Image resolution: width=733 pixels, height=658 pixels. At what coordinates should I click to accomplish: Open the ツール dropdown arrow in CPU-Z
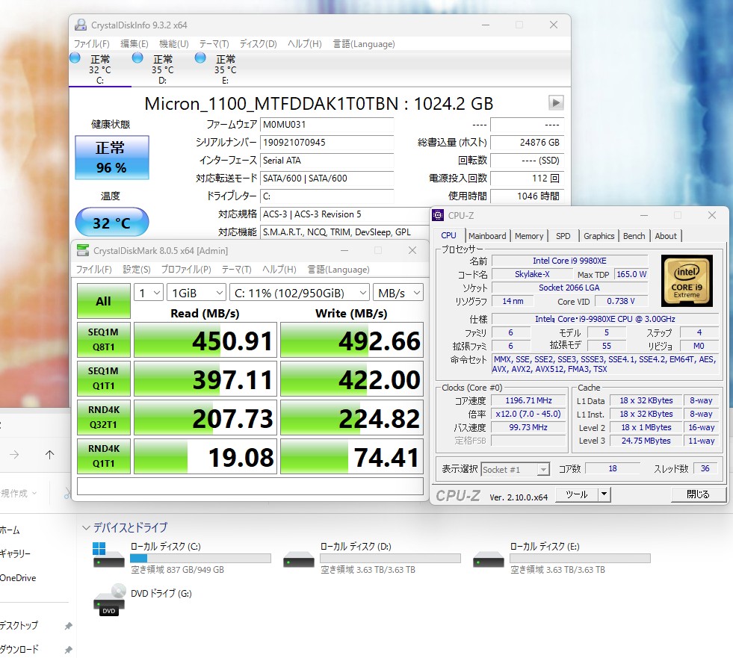point(604,494)
